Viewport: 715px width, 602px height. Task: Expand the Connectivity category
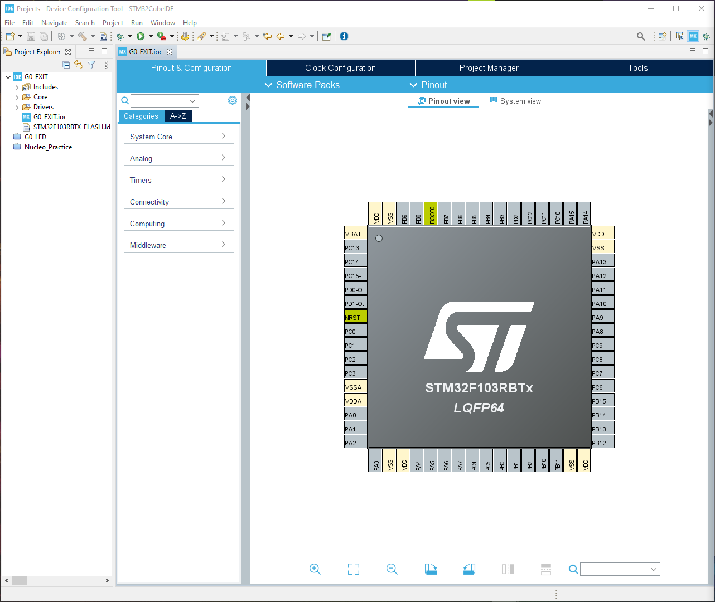[178, 202]
